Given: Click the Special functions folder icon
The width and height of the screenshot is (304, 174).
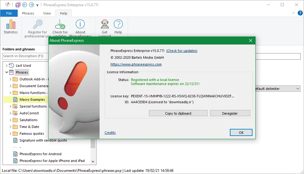Looking at the screenshot, I should (15, 106).
